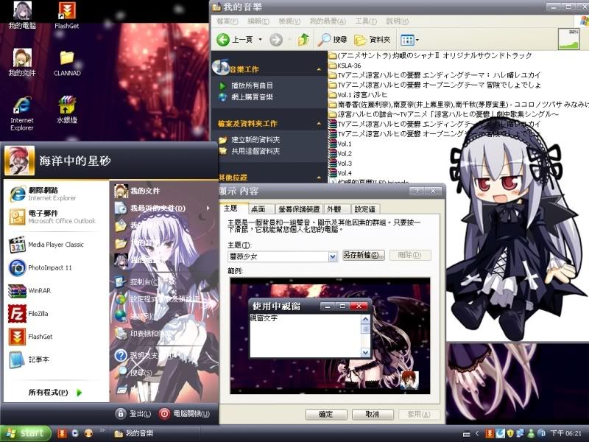Click the scrollbar in the sample 使用中視窗
Screen dimensions: 589x442
click(x=365, y=336)
